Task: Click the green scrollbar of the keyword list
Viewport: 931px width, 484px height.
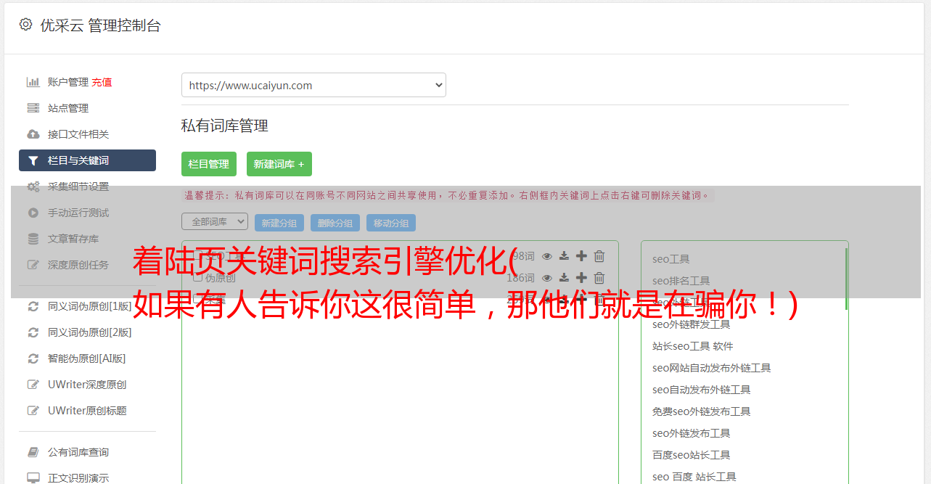Action: click(846, 279)
